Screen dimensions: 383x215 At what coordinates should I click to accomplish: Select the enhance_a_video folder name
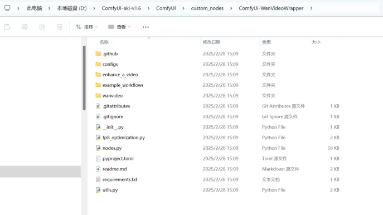click(x=120, y=75)
